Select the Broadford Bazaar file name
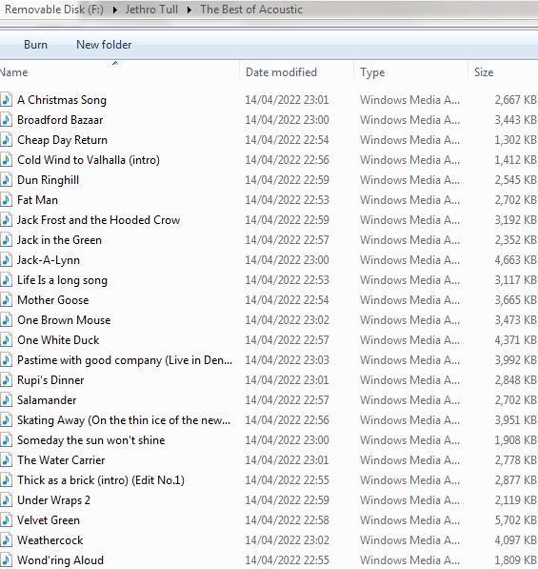The width and height of the screenshot is (538, 569). click(60, 120)
